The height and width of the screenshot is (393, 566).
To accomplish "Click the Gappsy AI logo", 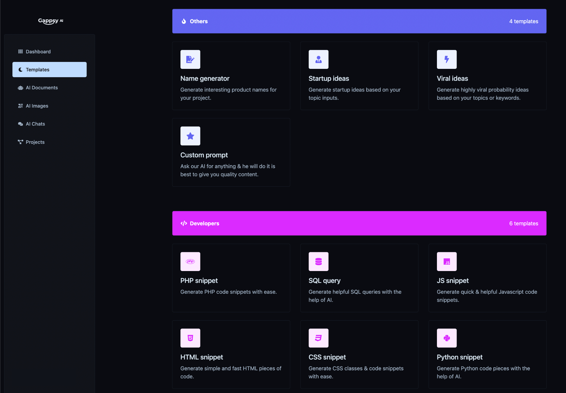I will click(51, 21).
